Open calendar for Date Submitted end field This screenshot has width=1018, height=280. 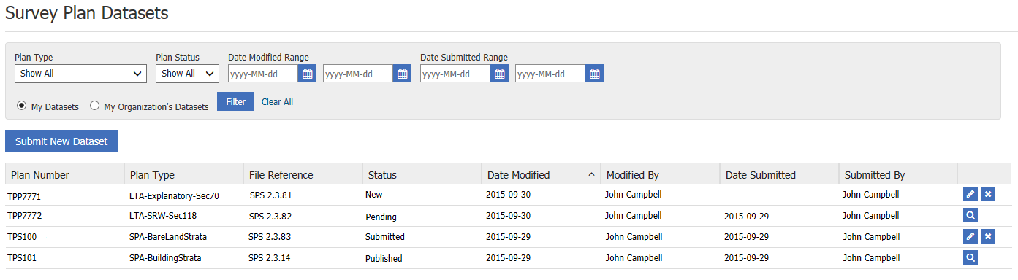(x=594, y=74)
